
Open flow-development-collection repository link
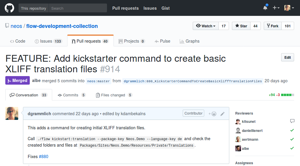tap(62, 26)
